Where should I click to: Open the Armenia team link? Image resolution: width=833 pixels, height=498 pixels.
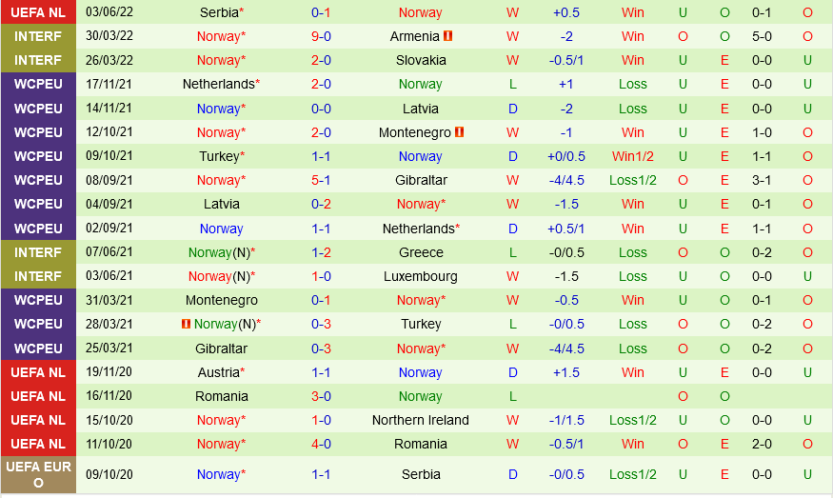414,36
